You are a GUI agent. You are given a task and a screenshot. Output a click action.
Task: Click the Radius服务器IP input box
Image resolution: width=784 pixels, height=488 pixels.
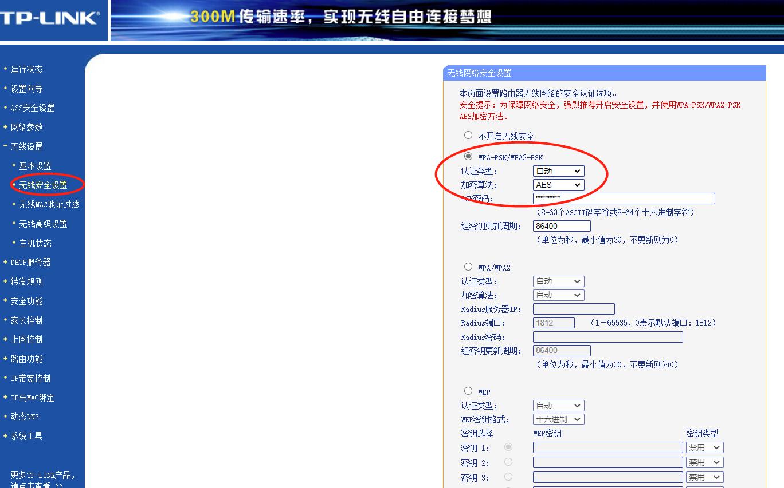point(573,308)
